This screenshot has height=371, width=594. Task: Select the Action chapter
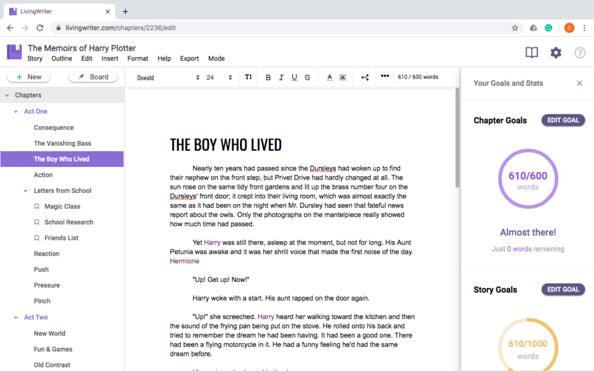pyautogui.click(x=43, y=175)
